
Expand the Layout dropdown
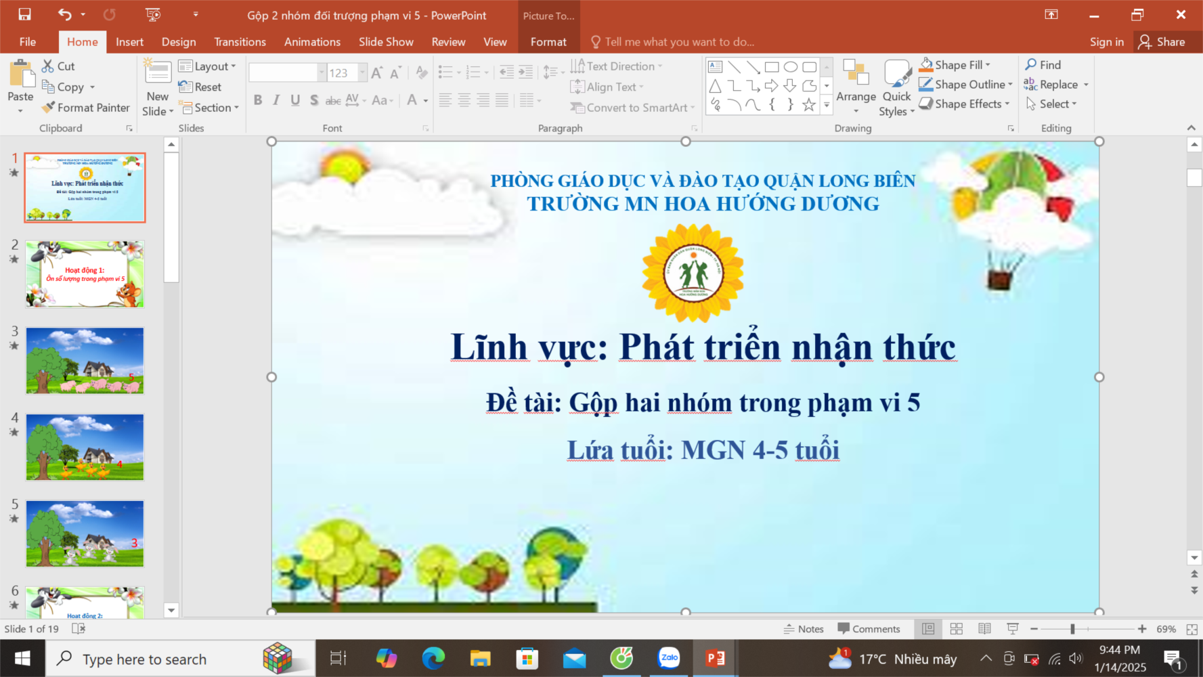[x=208, y=66]
